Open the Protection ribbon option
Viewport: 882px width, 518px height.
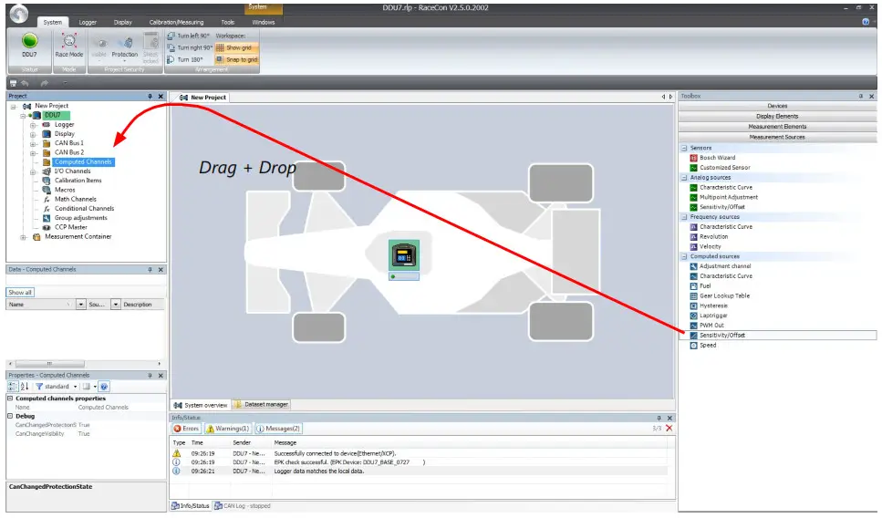[x=125, y=47]
